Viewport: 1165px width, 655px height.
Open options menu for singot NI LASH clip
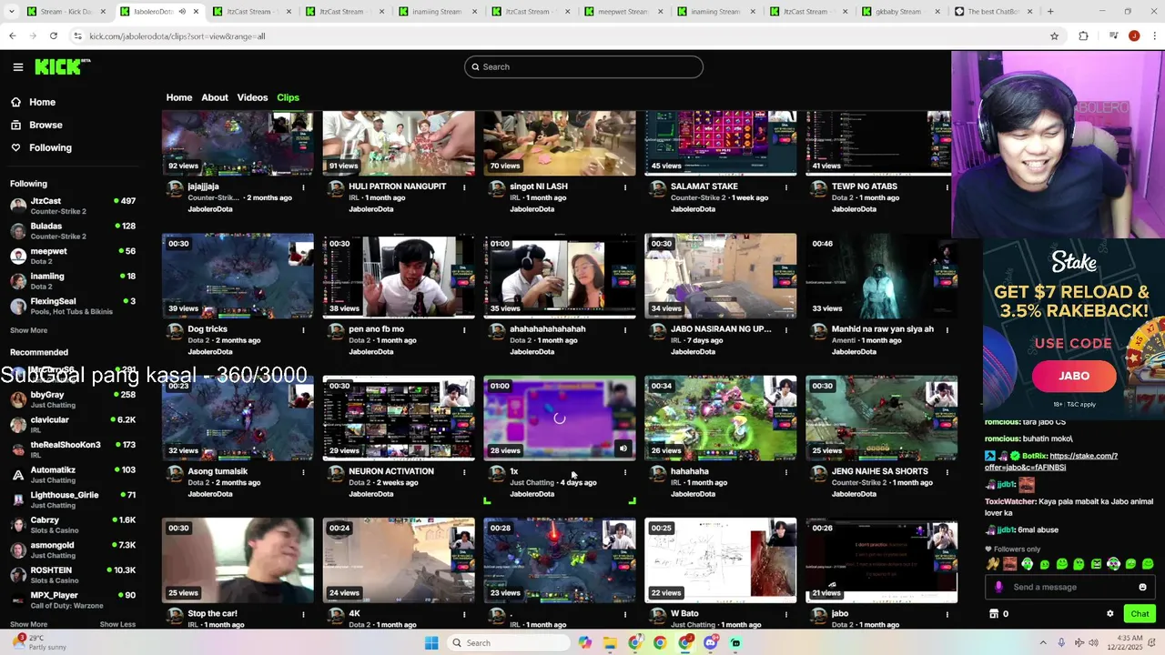coord(625,187)
